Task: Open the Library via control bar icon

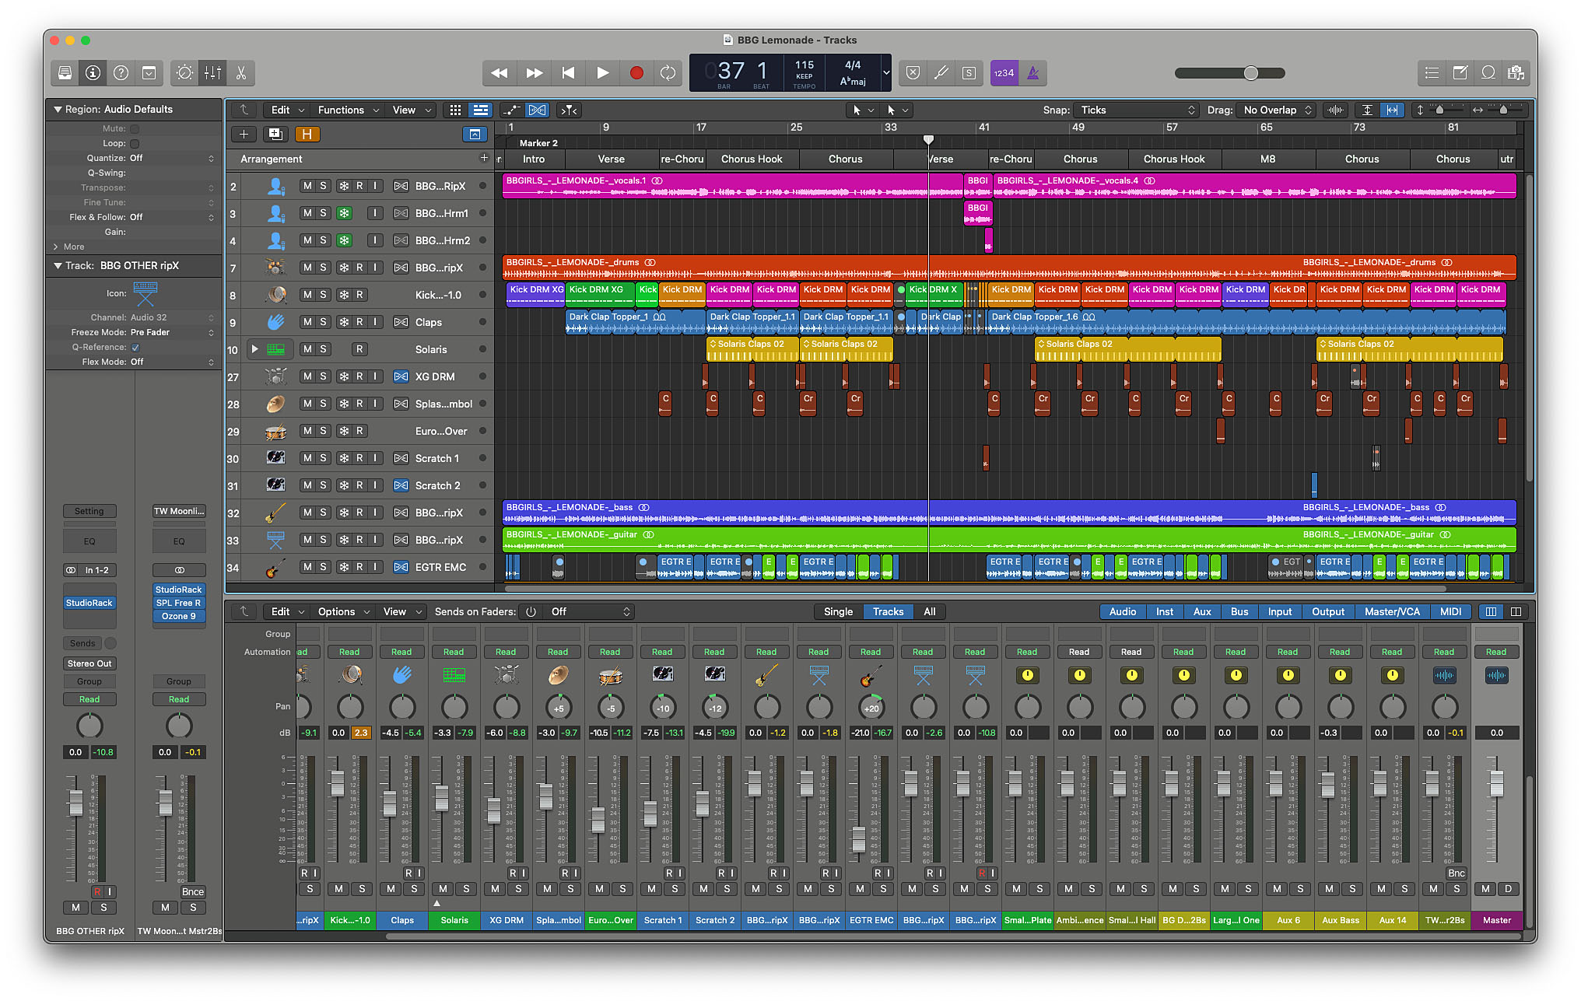Action: point(65,73)
